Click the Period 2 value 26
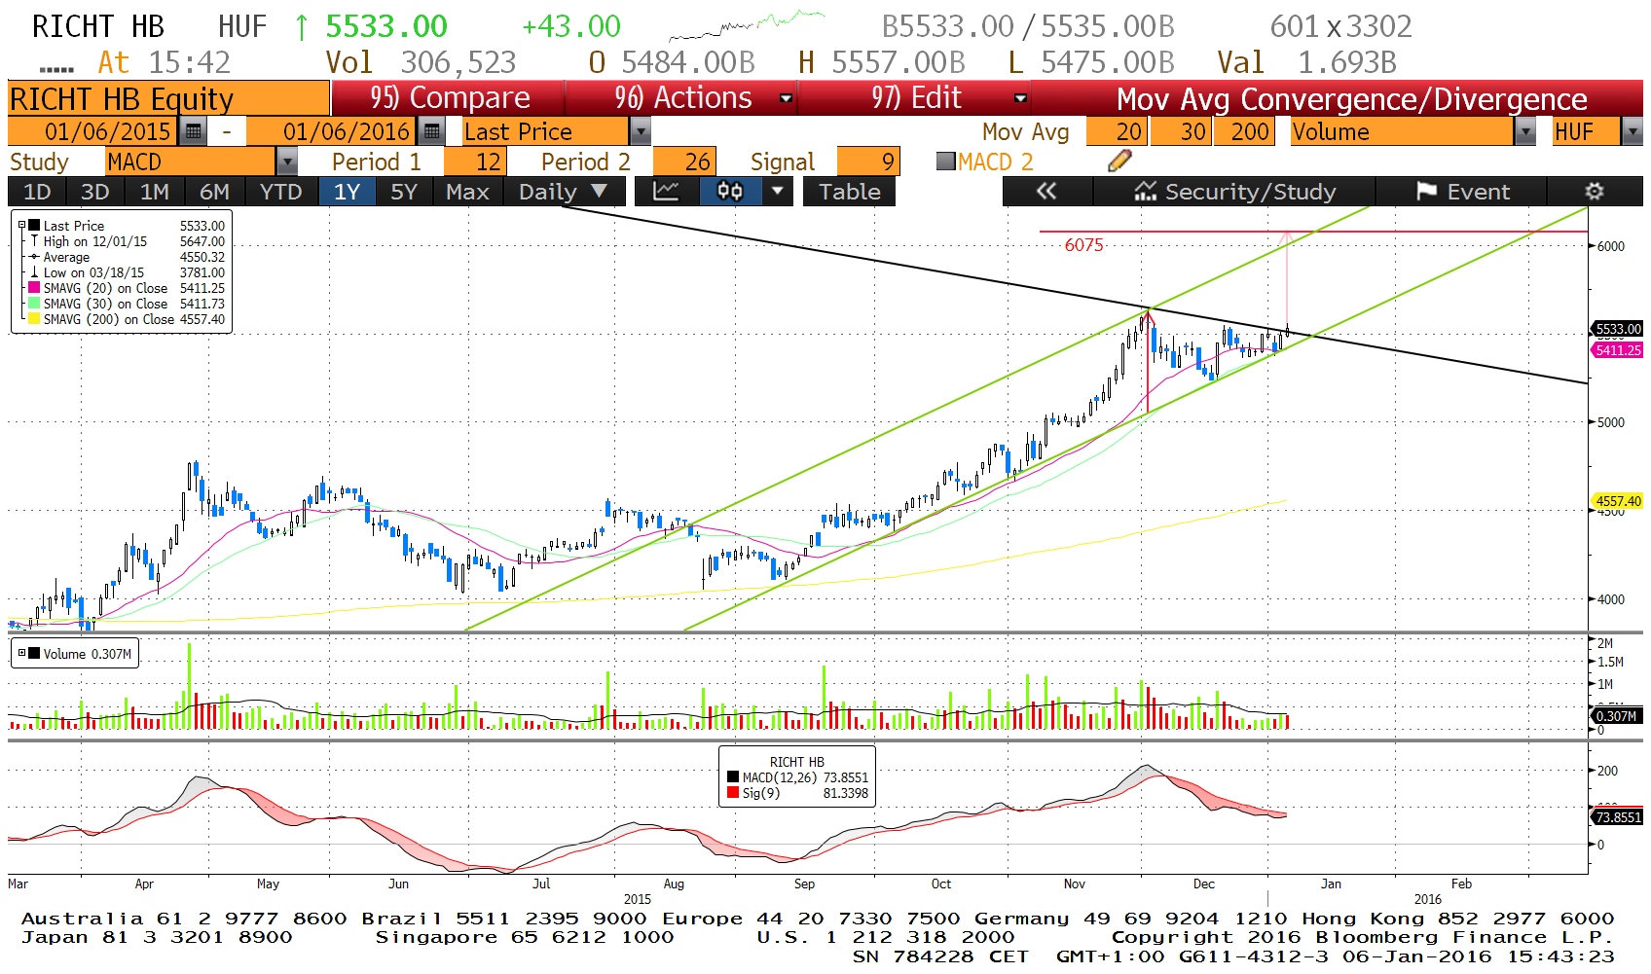 pos(684,162)
